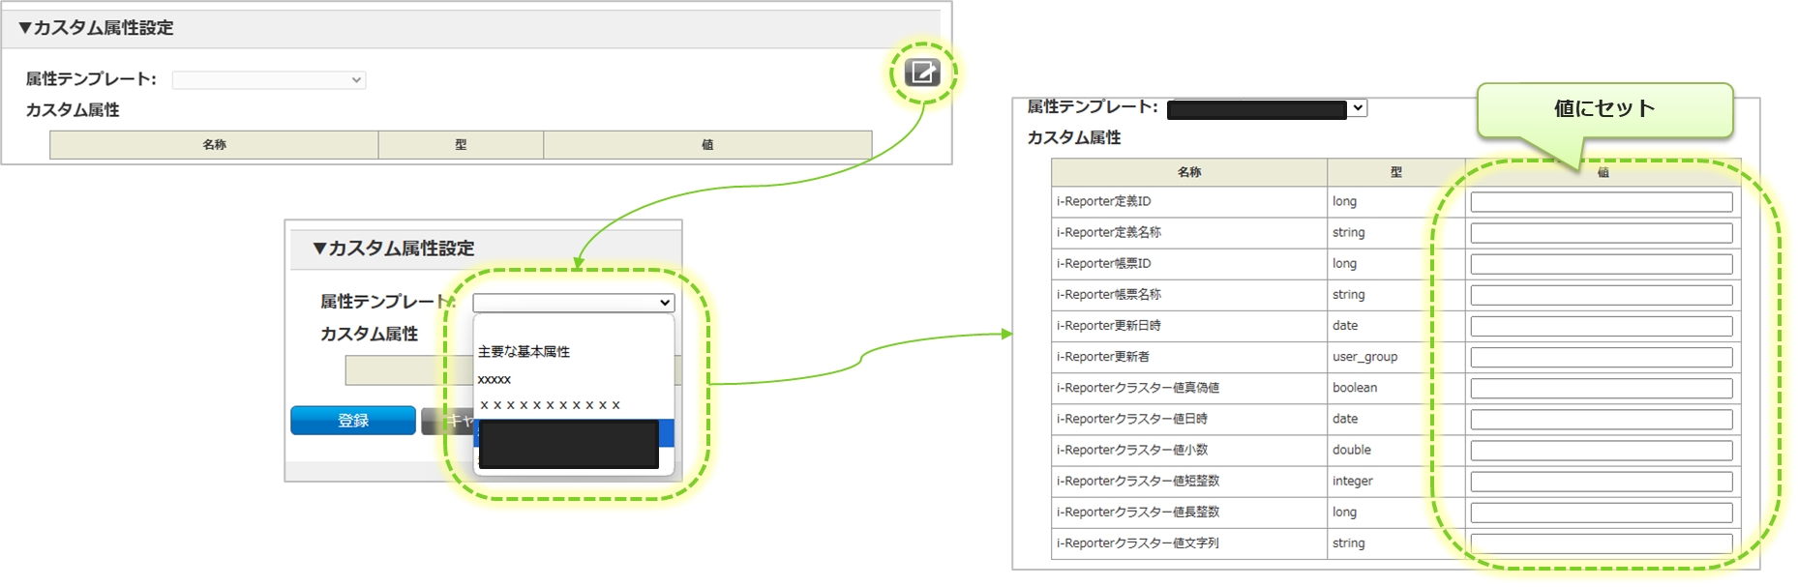Click the integer type cell

point(1395,481)
